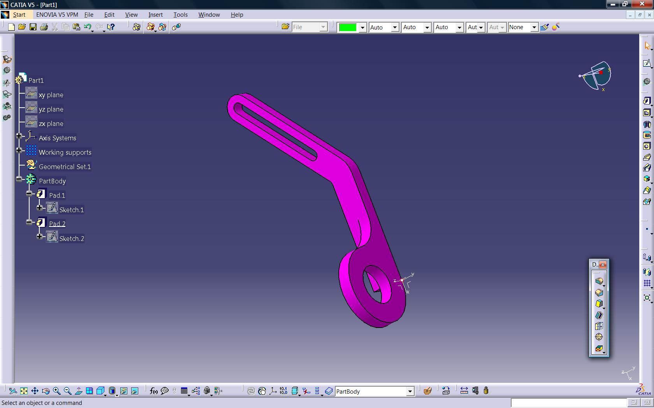Click the Select arrow tool

pyautogui.click(x=647, y=46)
